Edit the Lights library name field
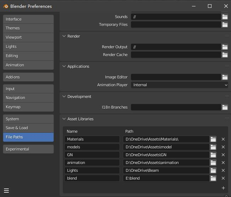231x197 pixels. 92,170
